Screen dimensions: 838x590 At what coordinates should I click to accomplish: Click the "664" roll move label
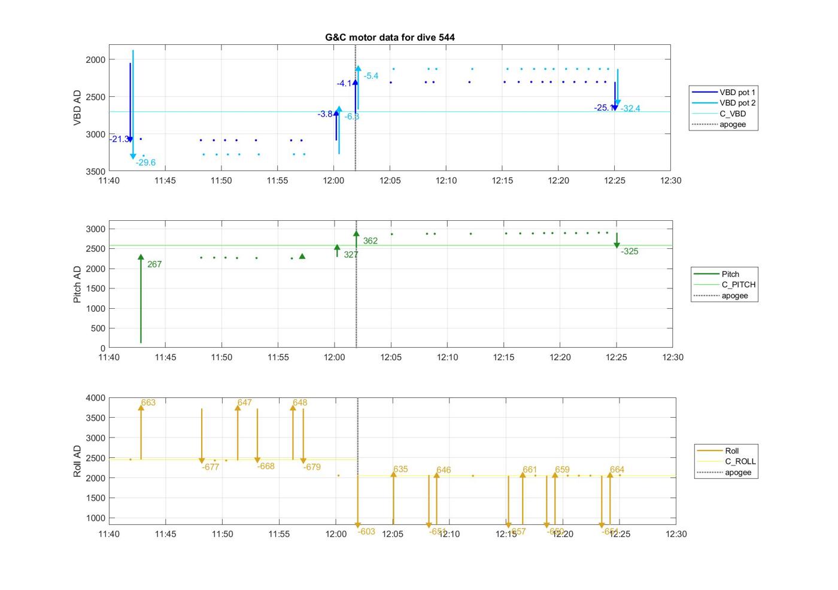point(617,470)
